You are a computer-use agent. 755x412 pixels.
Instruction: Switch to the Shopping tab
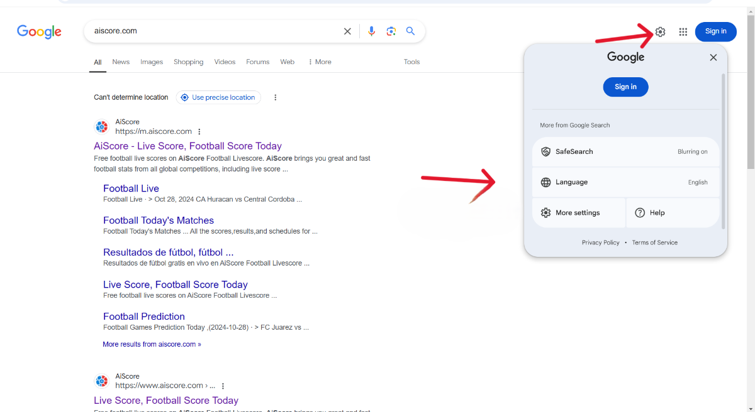pos(189,62)
